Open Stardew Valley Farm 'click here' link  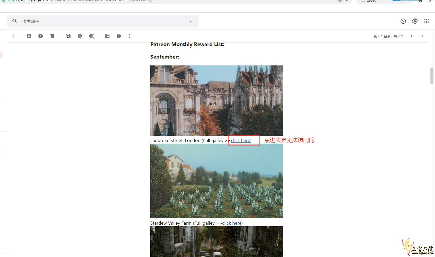[232, 223]
